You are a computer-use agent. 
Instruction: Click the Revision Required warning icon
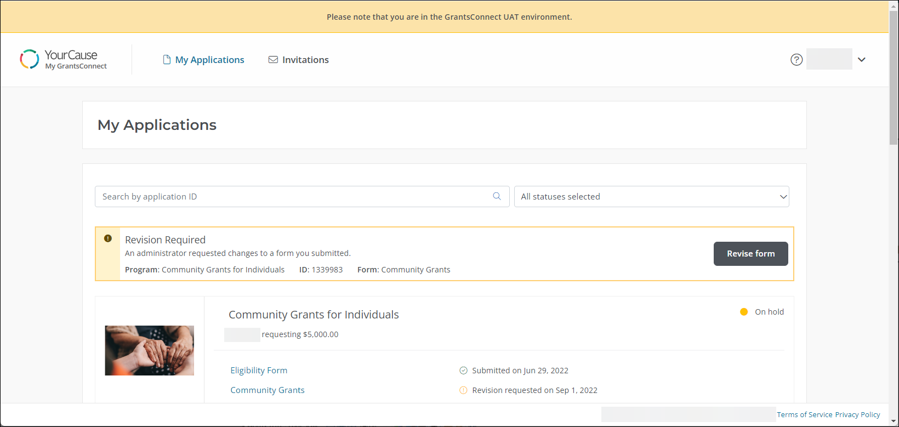[x=108, y=238]
